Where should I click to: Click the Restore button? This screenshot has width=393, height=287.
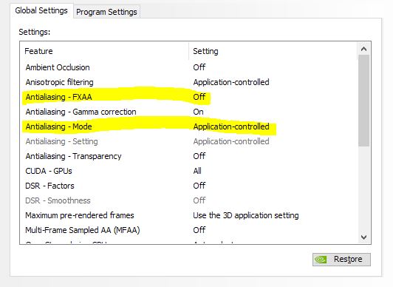click(341, 259)
